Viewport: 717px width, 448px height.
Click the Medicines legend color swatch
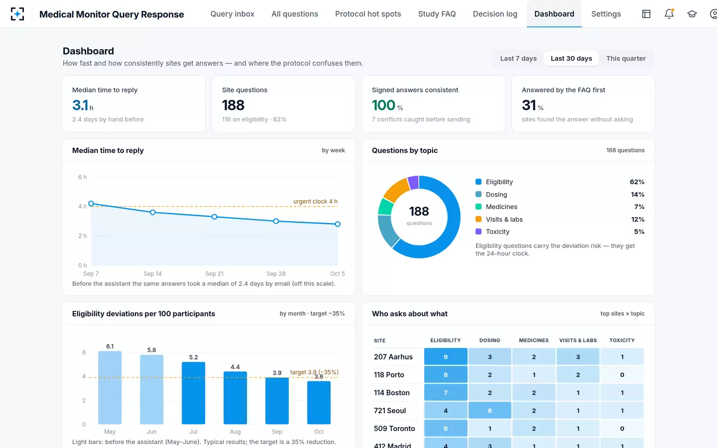478,207
